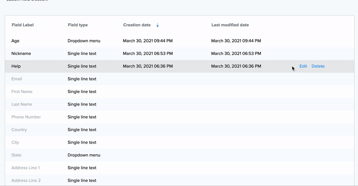The height and width of the screenshot is (186, 358).
Task: Click Dropdown menu type in the Age row
Action: (x=84, y=41)
